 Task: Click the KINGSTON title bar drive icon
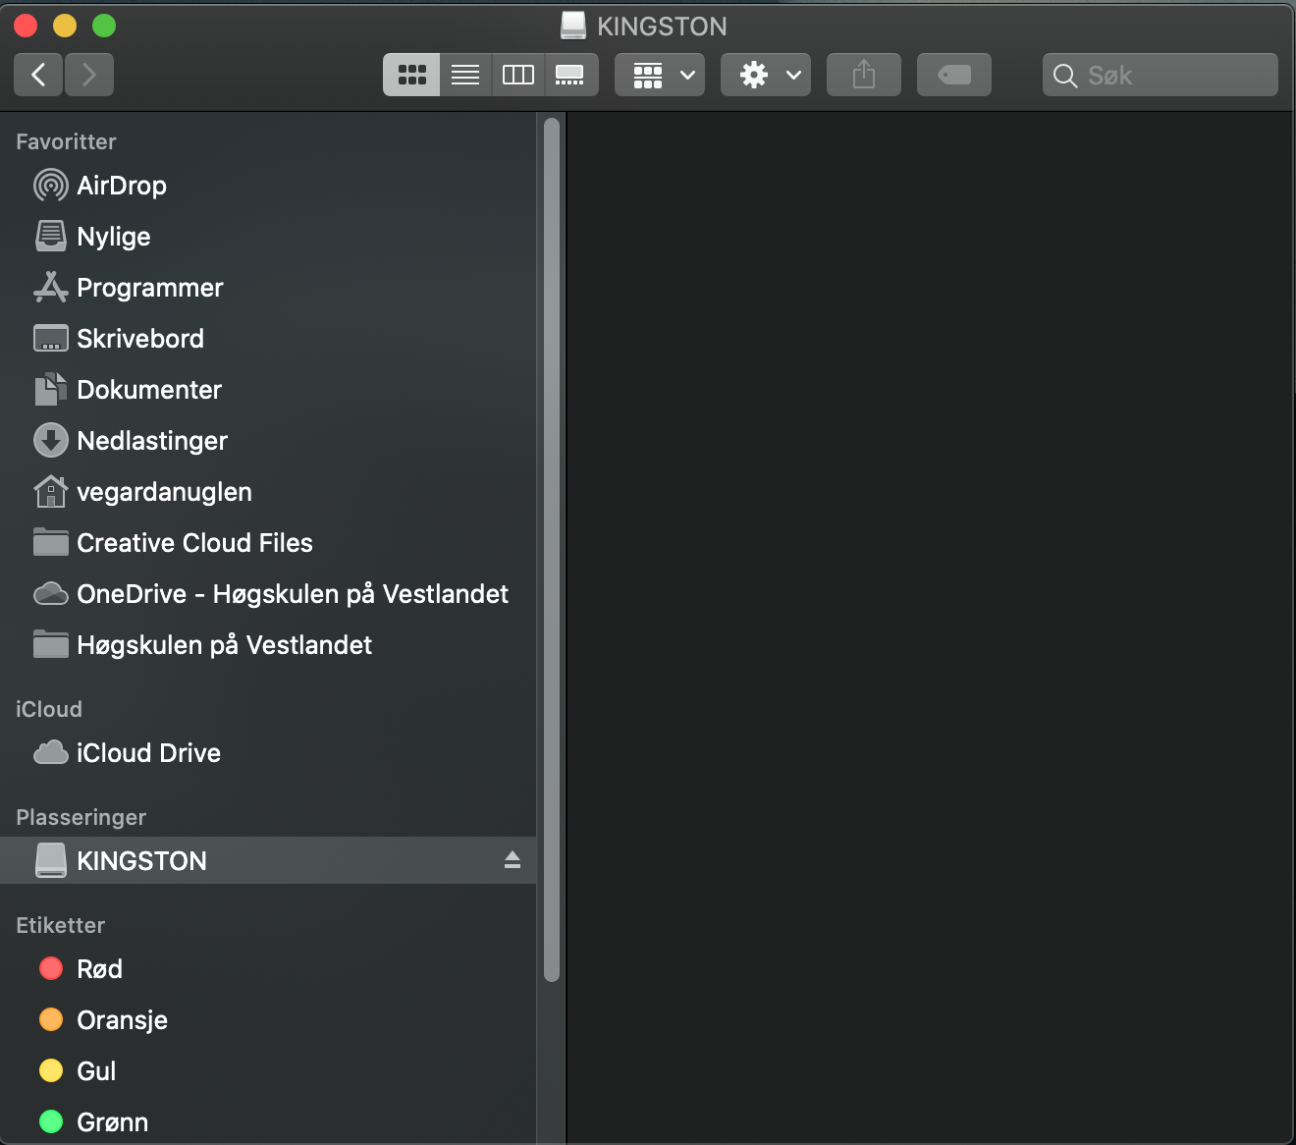click(573, 26)
